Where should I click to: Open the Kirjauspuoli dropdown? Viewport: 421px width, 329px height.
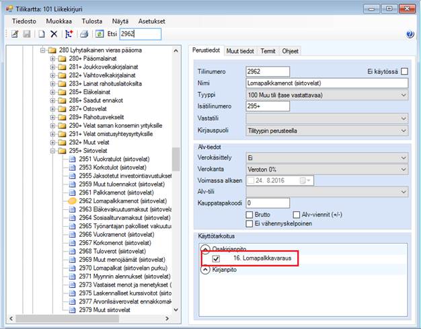[327, 131]
